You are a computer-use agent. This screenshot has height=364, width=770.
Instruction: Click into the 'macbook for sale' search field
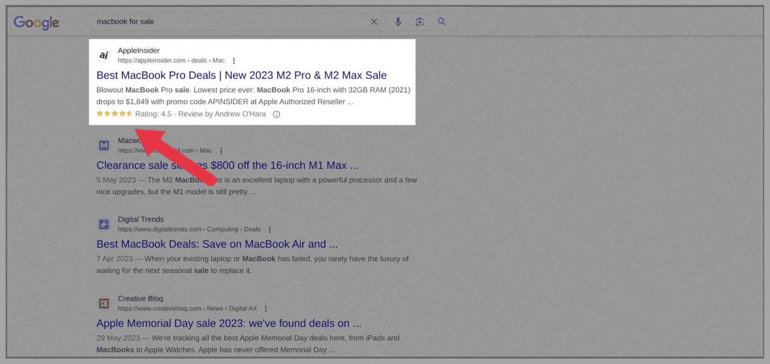coord(226,22)
